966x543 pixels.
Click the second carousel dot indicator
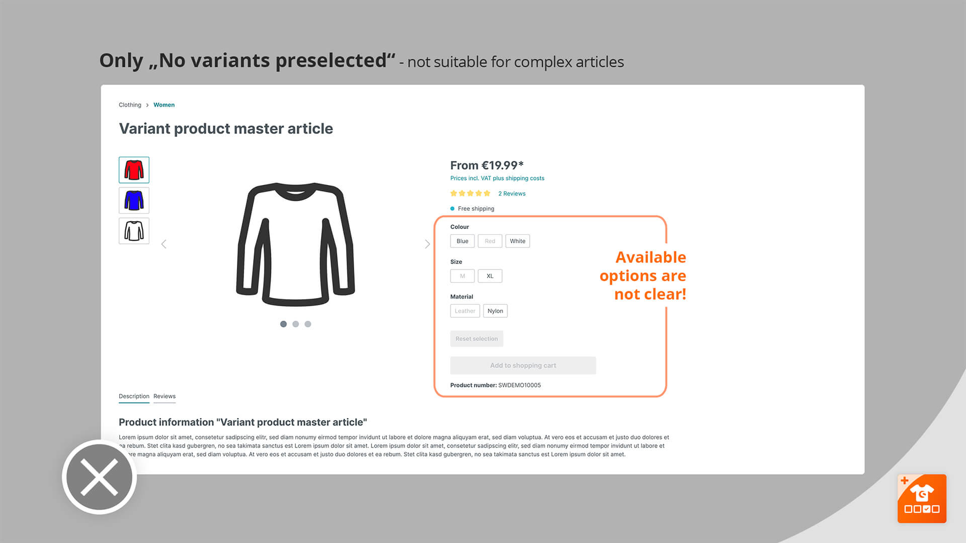(295, 324)
